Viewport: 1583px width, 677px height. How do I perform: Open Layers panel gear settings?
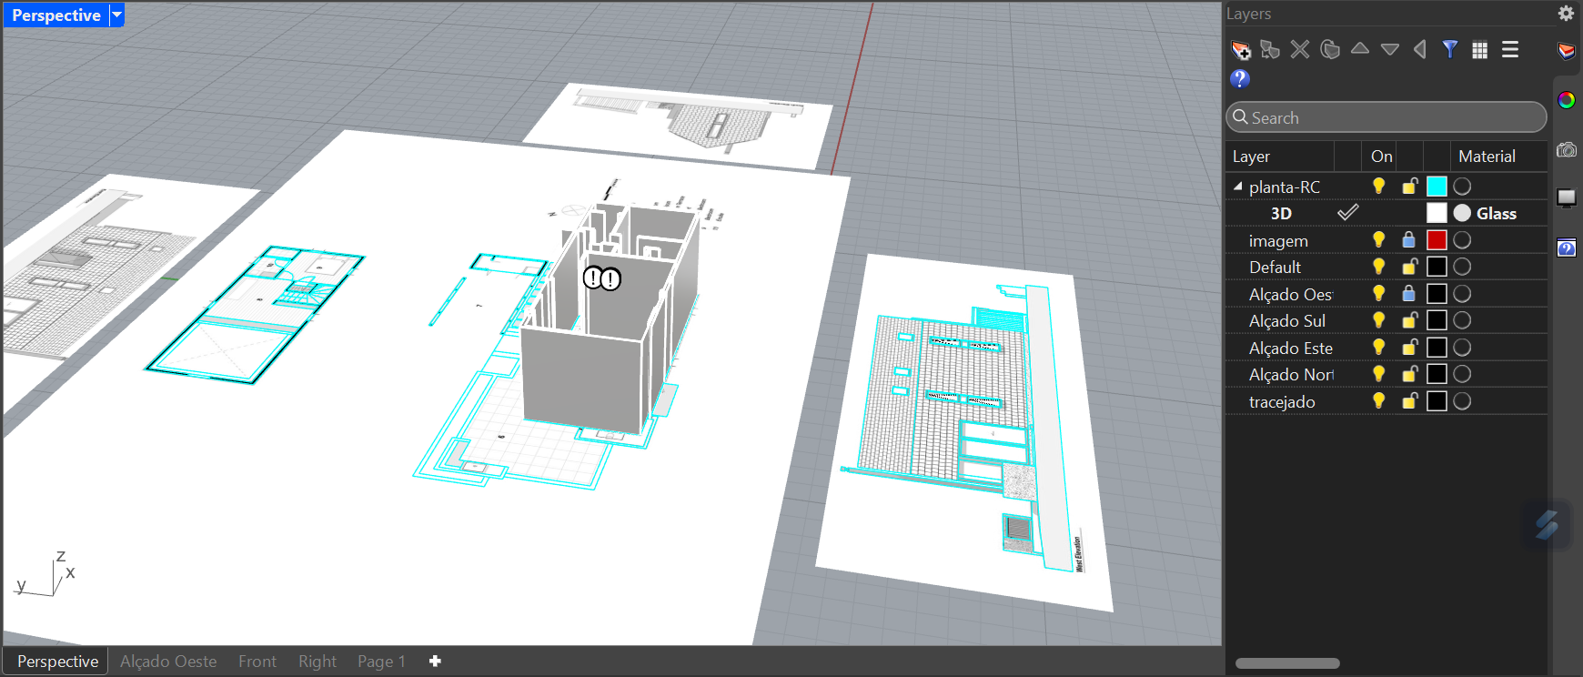[1566, 14]
